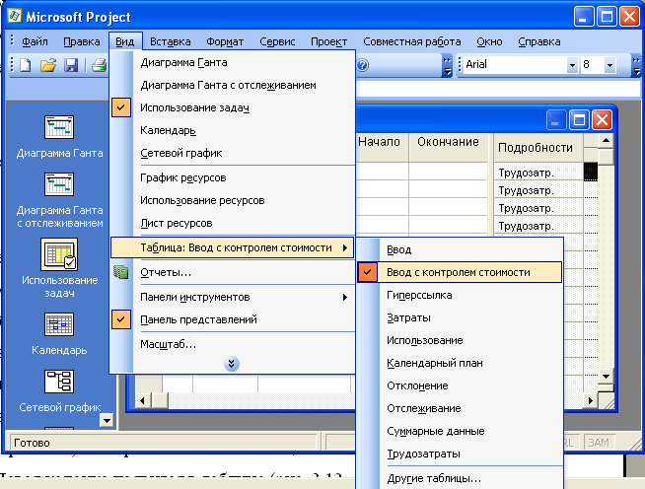645x489 pixels.
Task: Open the font size 8 dropdown
Action: 610,65
